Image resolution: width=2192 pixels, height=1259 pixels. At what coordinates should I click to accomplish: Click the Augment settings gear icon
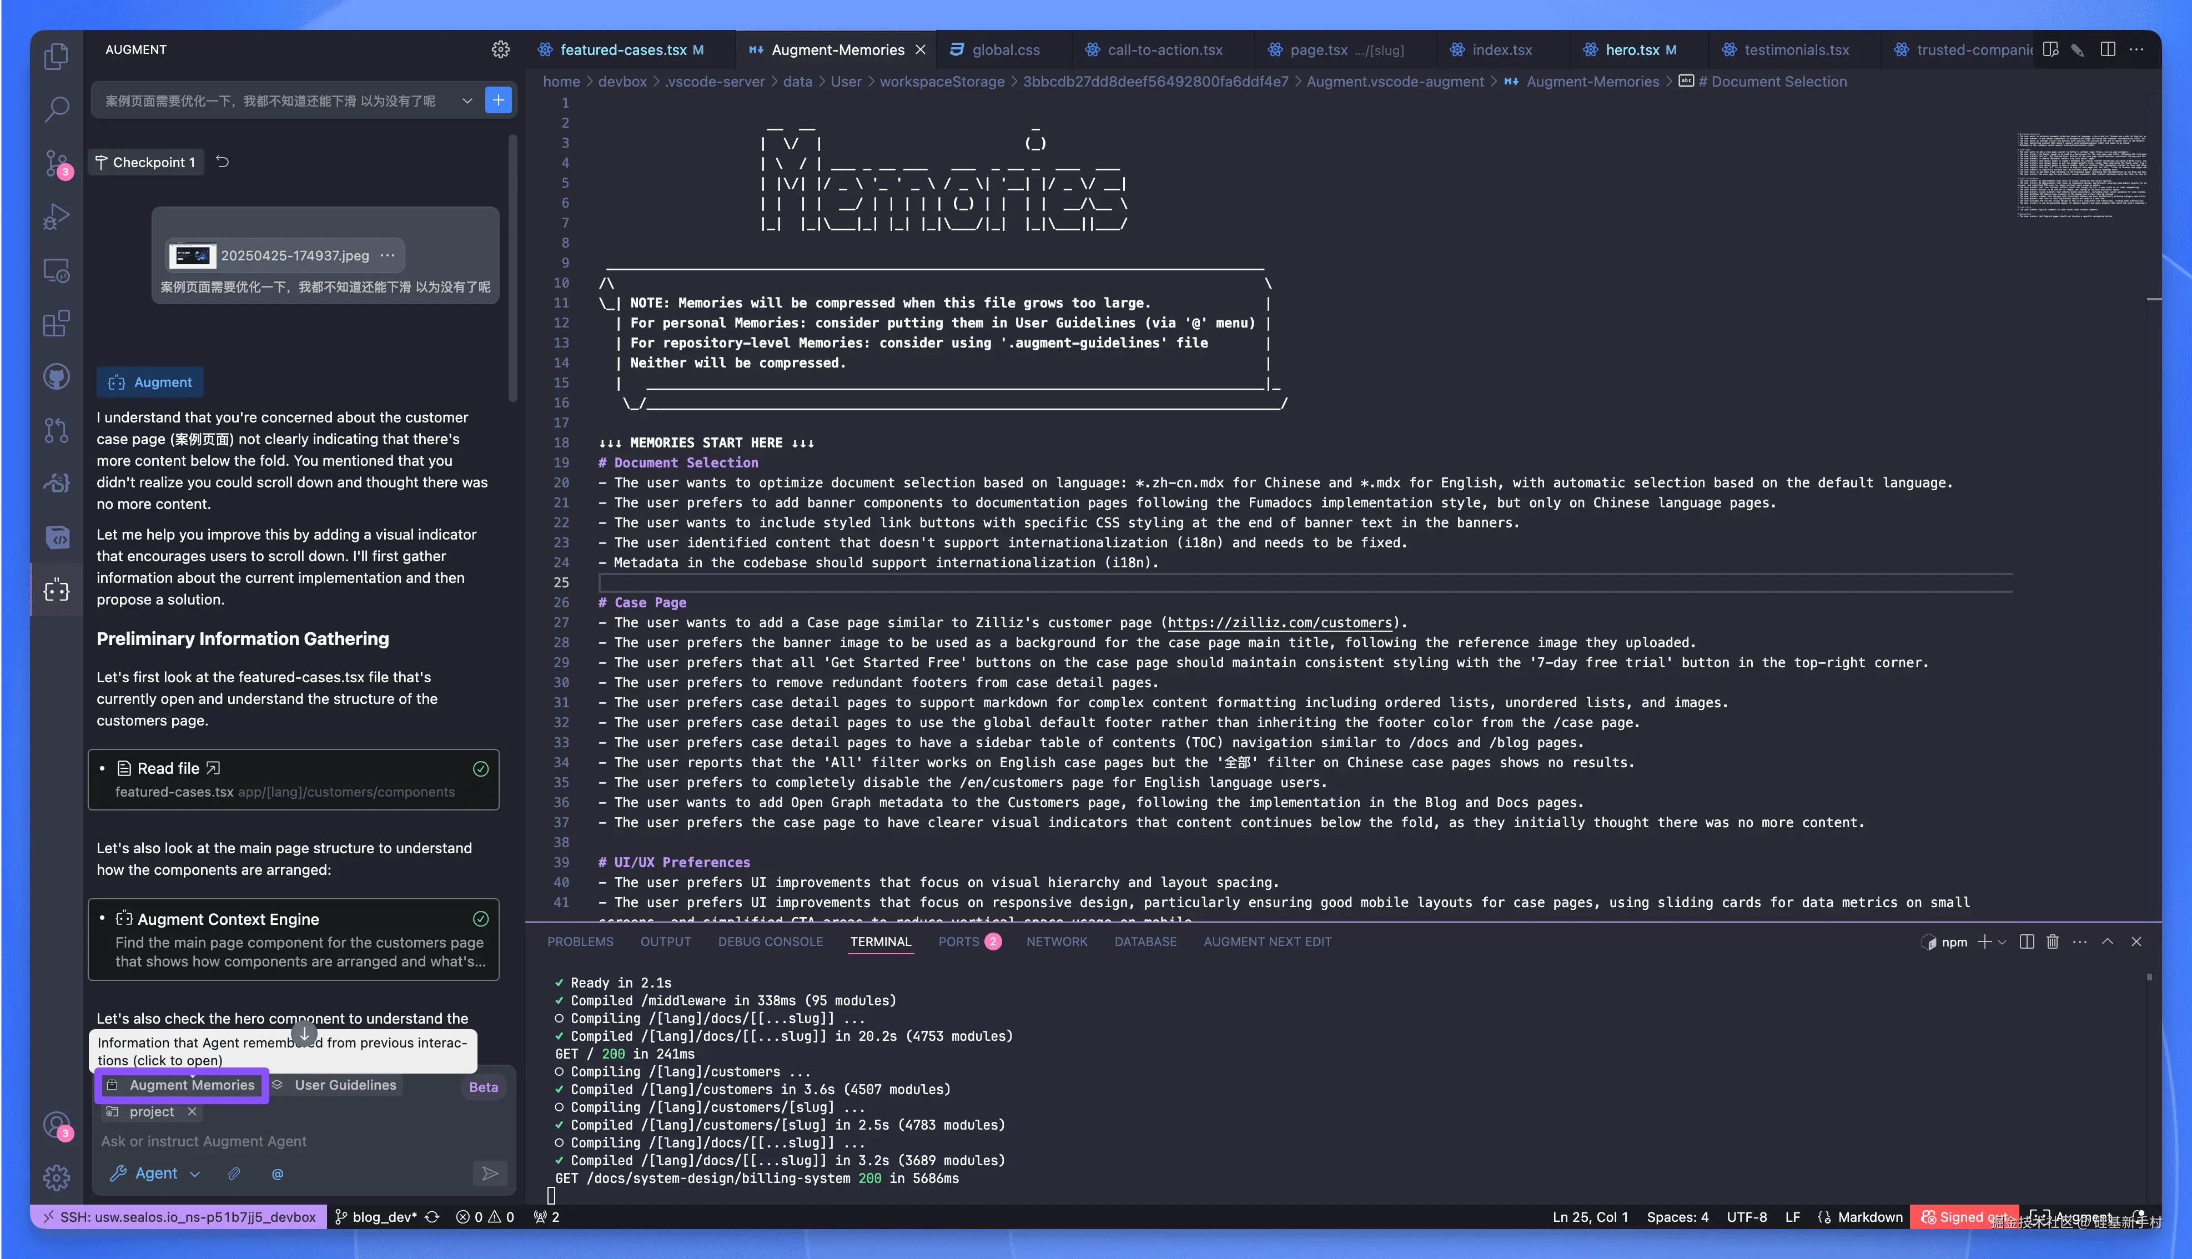pos(500,49)
